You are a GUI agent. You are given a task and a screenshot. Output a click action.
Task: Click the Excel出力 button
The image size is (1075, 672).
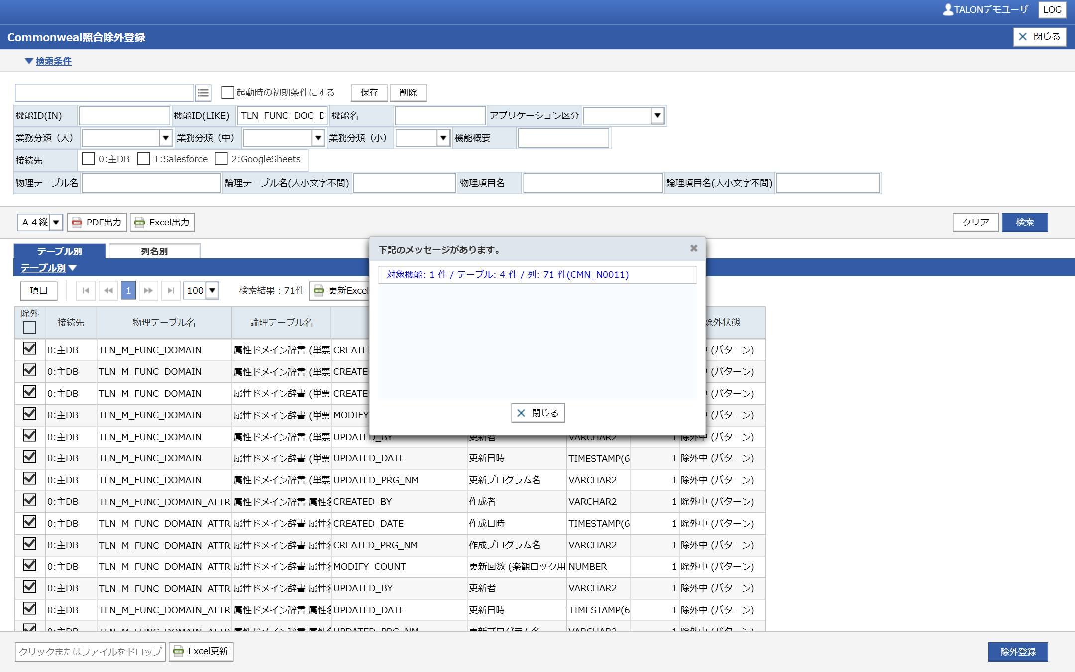pos(162,223)
